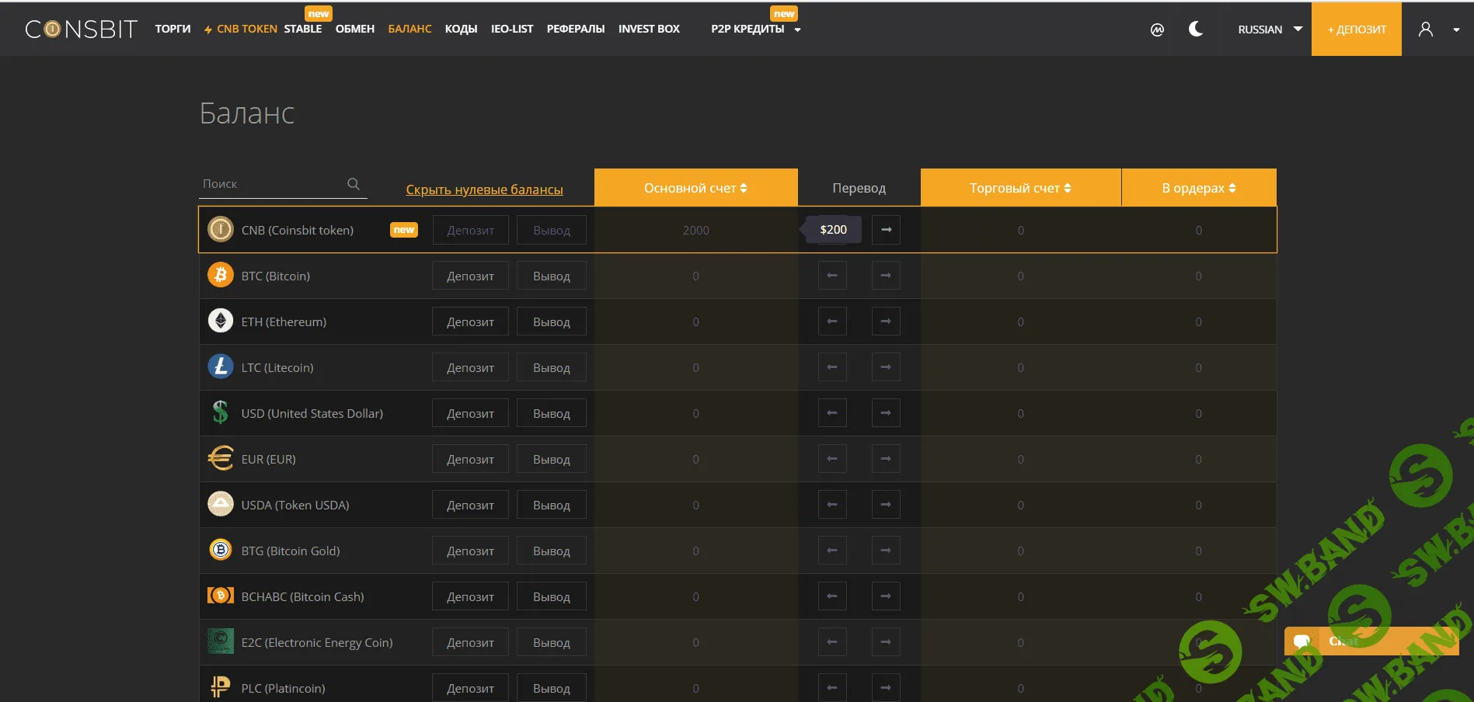Click left transfer arrow for BTC

click(x=832, y=276)
